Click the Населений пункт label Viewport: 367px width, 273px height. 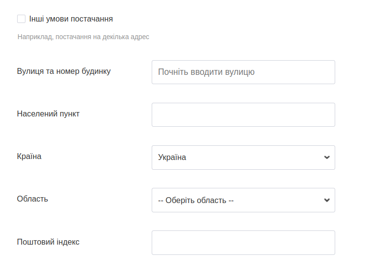tap(48, 114)
